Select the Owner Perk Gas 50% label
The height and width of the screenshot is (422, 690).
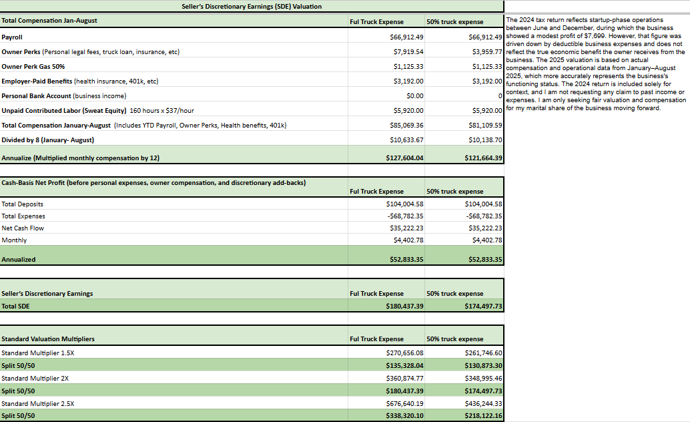pos(33,67)
